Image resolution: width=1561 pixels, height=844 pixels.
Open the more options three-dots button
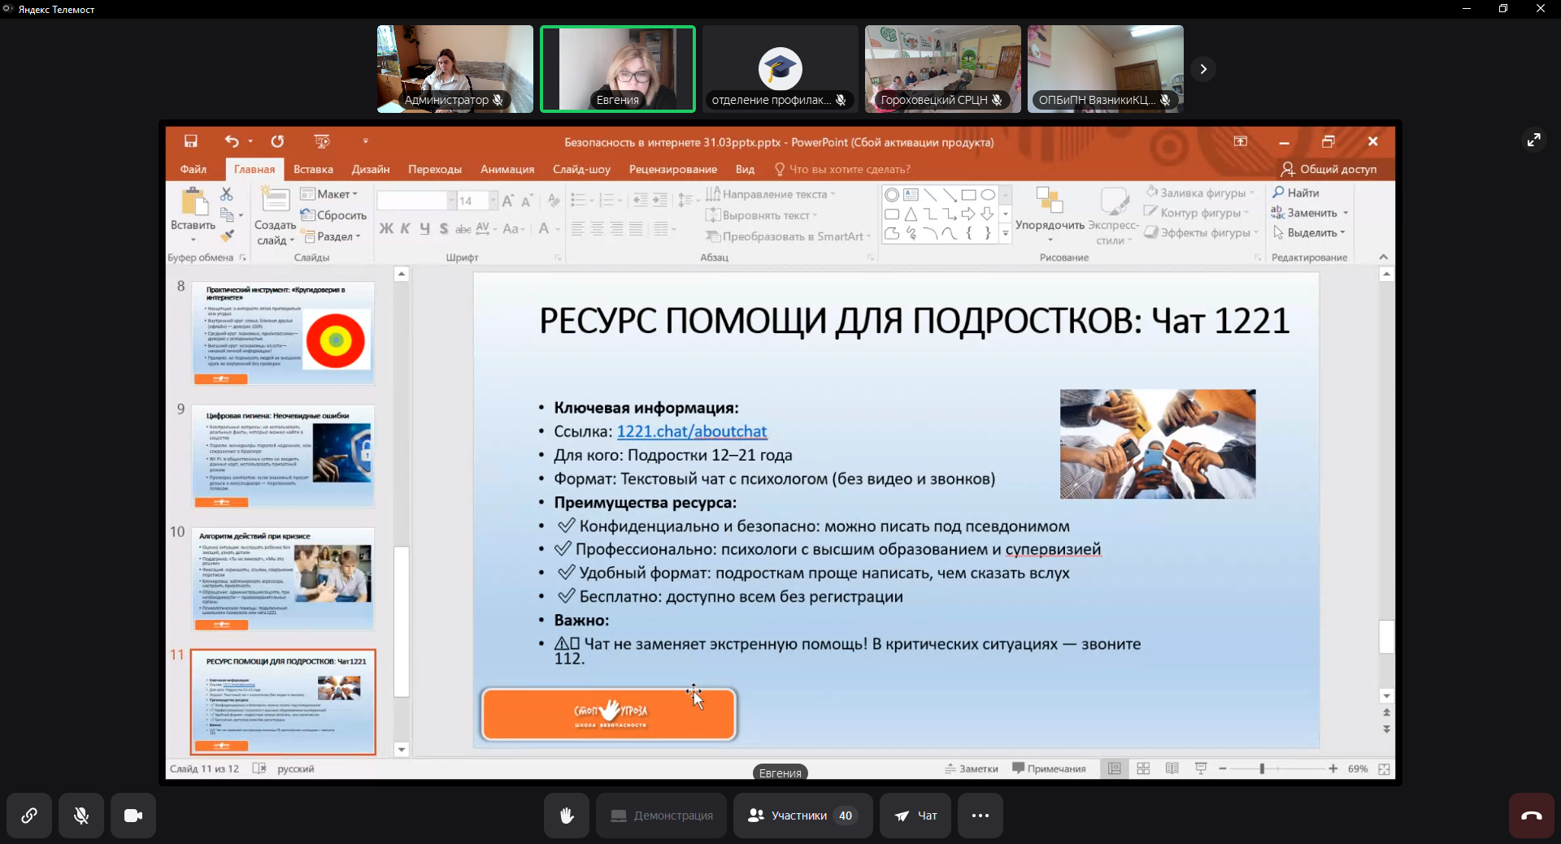click(x=980, y=816)
